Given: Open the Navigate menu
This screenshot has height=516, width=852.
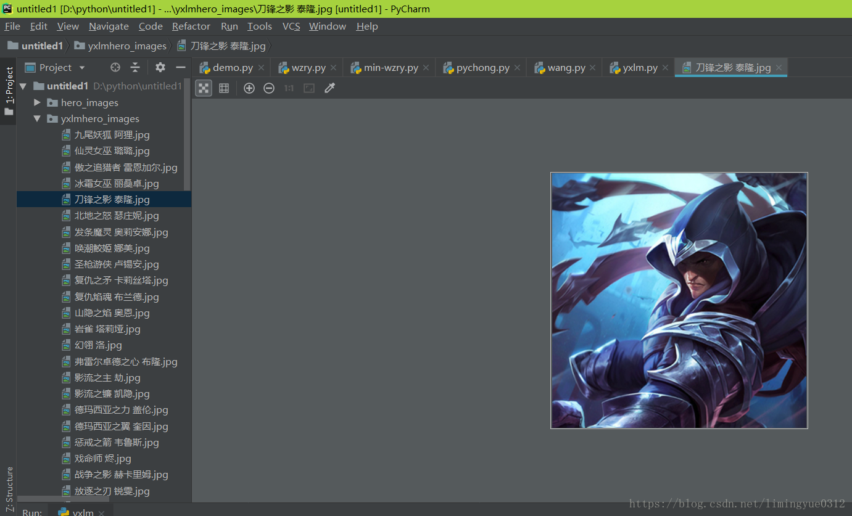Looking at the screenshot, I should click(x=109, y=26).
